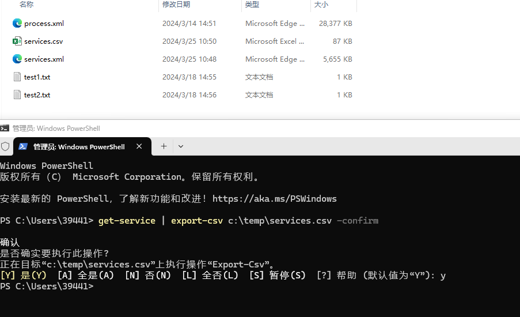Click the [N] 否(N) prompt option

coord(148,275)
